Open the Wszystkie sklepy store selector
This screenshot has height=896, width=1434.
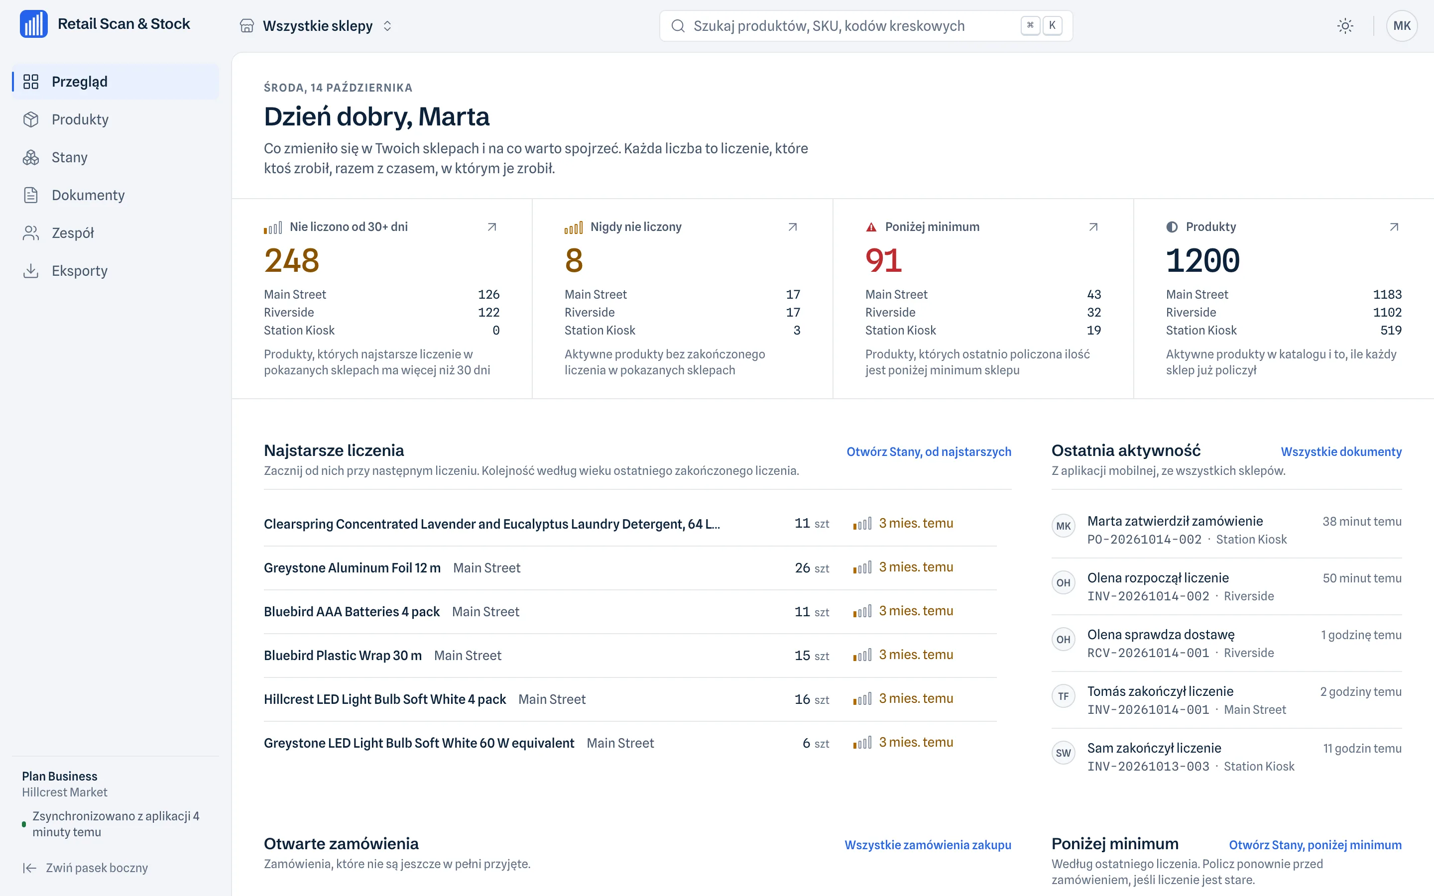pyautogui.click(x=316, y=25)
